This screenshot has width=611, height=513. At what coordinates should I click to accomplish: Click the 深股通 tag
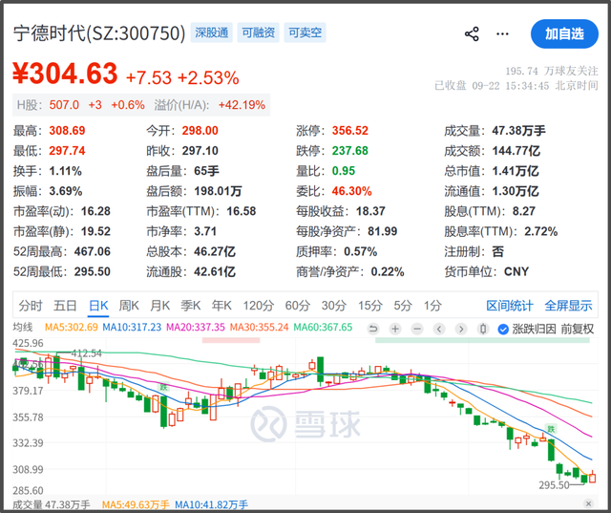tap(212, 32)
